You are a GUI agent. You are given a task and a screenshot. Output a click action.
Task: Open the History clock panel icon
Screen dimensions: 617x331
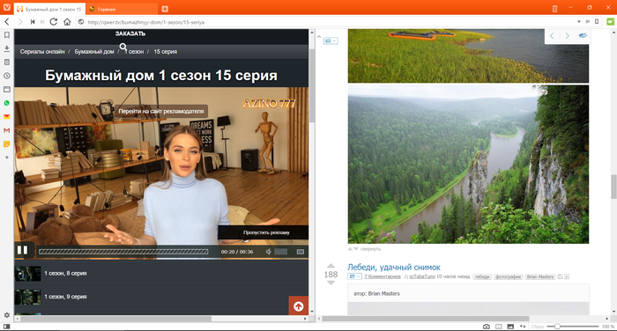(x=7, y=76)
